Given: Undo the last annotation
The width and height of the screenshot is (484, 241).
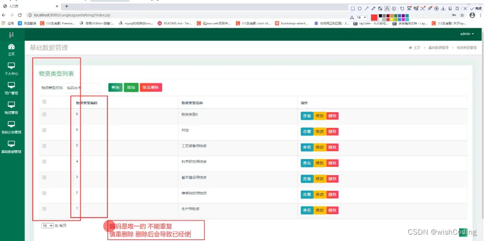Looking at the screenshot, I should [402, 9].
